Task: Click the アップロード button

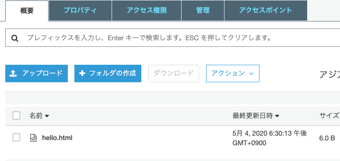Action: click(36, 73)
